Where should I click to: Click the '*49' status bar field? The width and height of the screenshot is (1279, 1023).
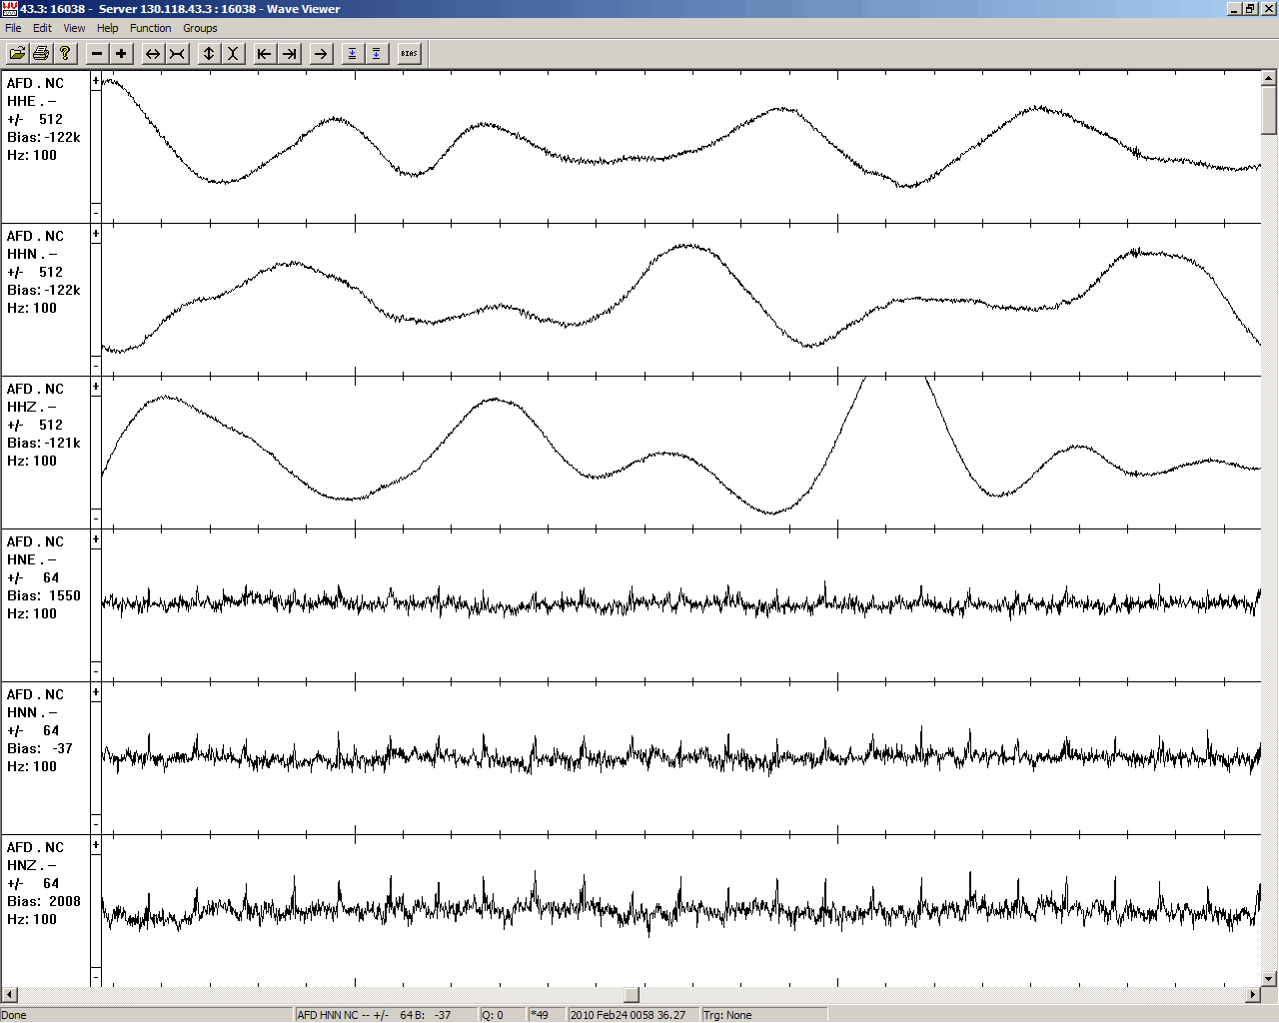pyautogui.click(x=547, y=1015)
